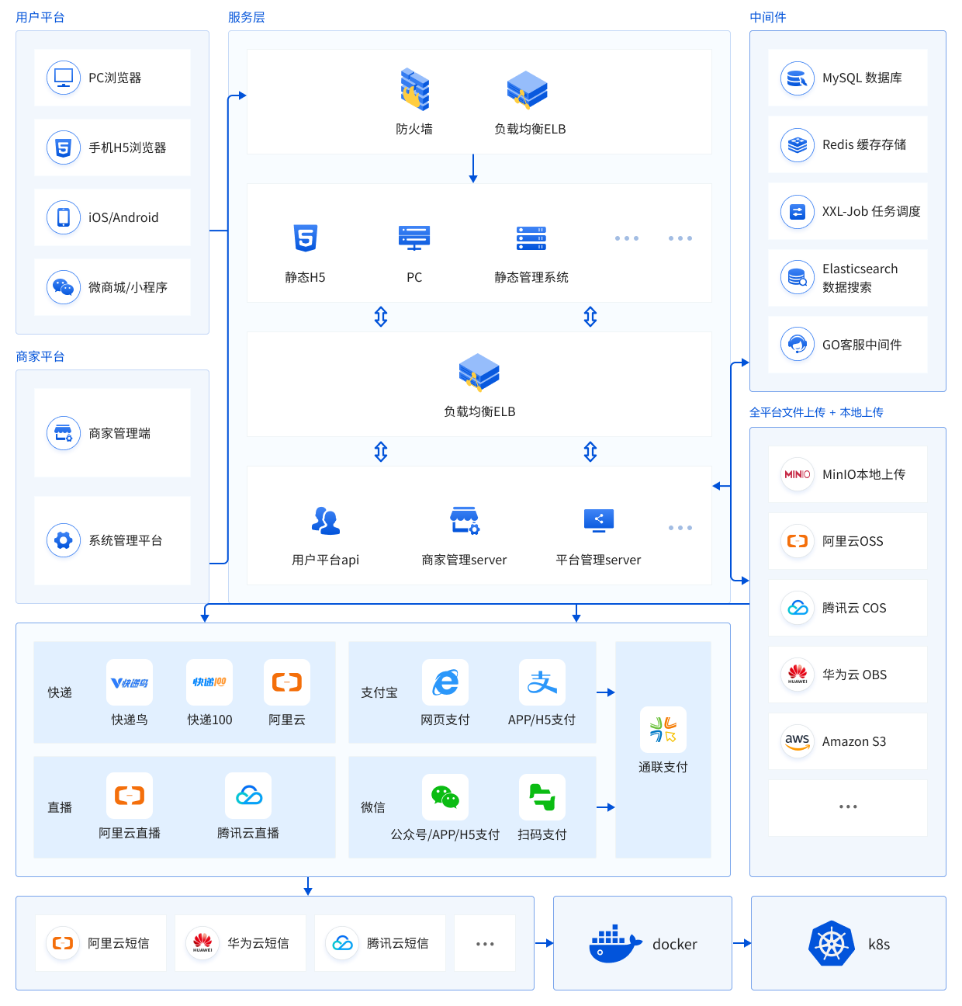This screenshot has width=962, height=1006.
Task: Select the k8s Kubernetes wheel icon
Action: pyautogui.click(x=831, y=944)
